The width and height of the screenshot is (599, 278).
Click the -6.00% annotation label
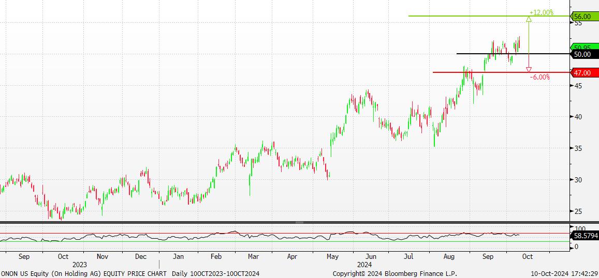[540, 77]
